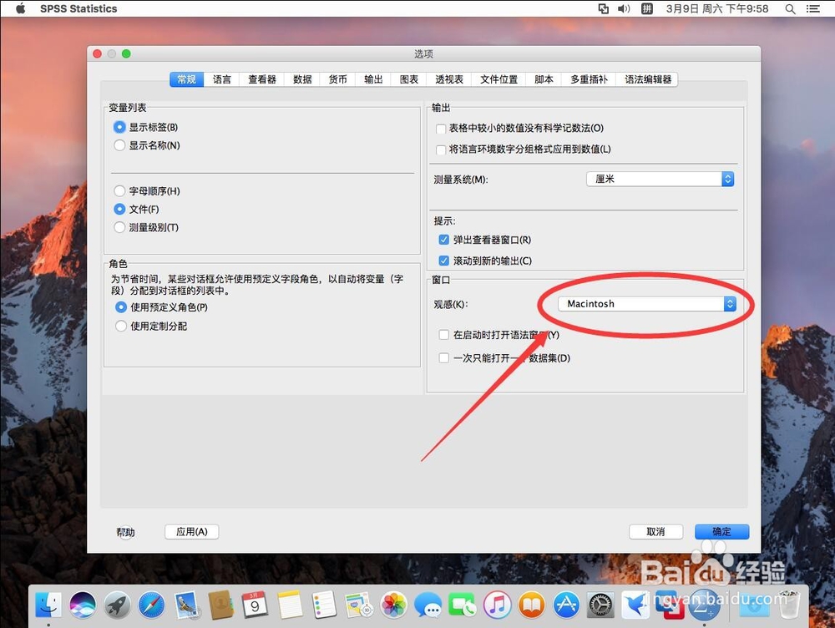Choose 文件(F) ordering
835x628 pixels.
click(x=119, y=209)
